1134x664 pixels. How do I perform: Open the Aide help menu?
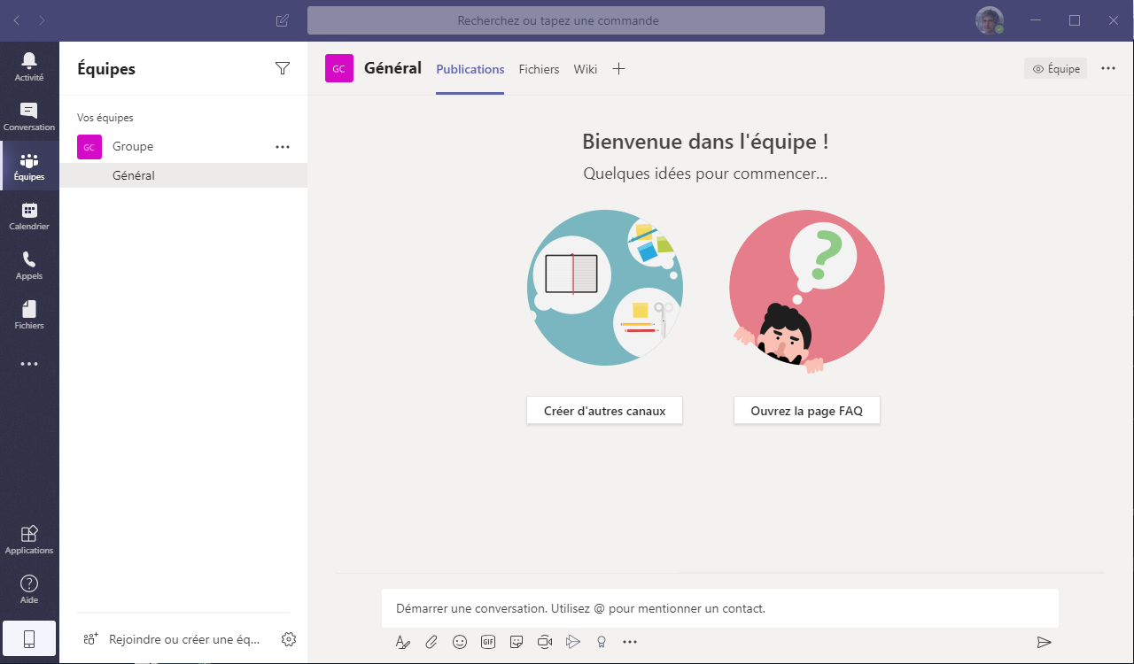[x=29, y=589]
